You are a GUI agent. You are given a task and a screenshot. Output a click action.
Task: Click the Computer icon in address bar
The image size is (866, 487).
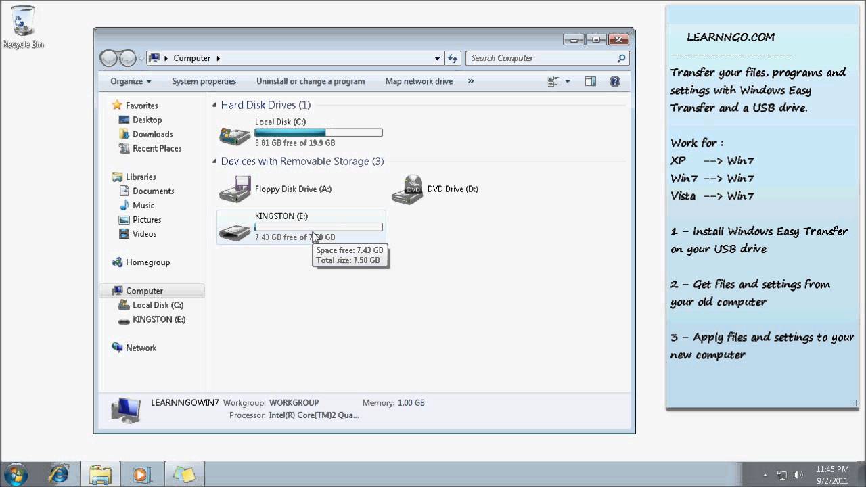(x=154, y=58)
